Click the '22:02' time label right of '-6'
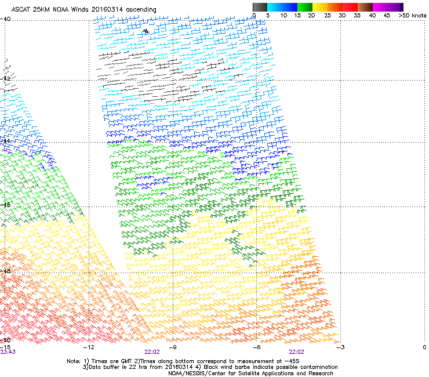Image resolution: width=429 pixels, height=377 pixels. tap(297, 352)
